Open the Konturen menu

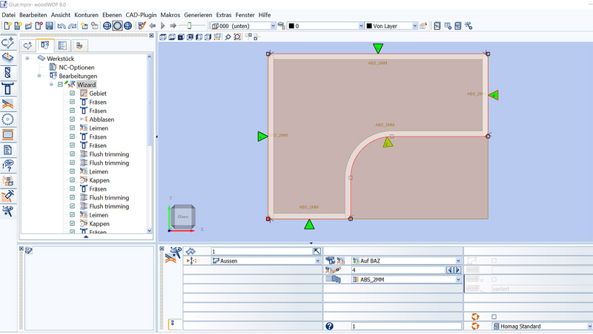pos(87,15)
